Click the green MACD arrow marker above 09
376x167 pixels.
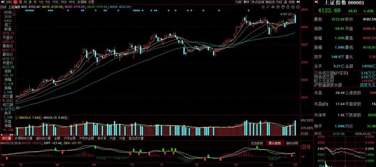pos(95,147)
